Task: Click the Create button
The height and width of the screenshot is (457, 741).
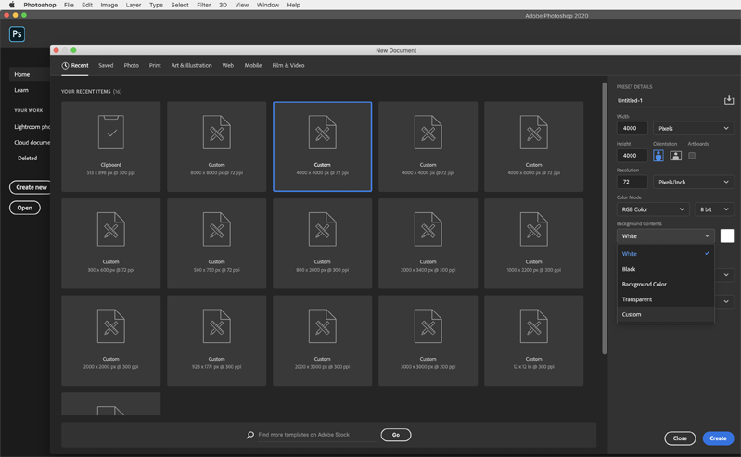Action: (718, 438)
